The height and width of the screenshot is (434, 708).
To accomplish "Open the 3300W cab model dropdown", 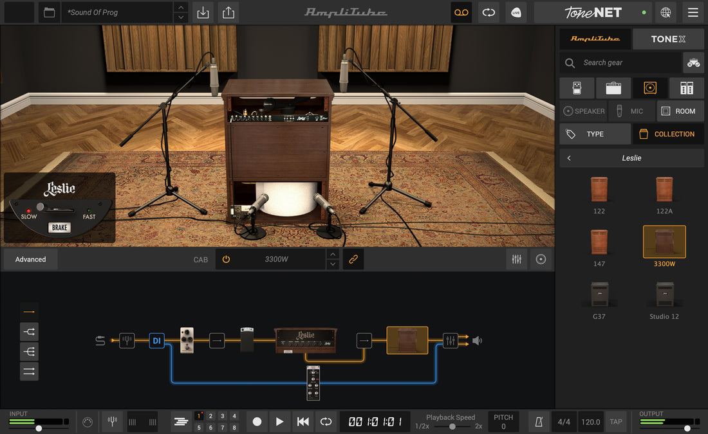I will click(x=276, y=259).
